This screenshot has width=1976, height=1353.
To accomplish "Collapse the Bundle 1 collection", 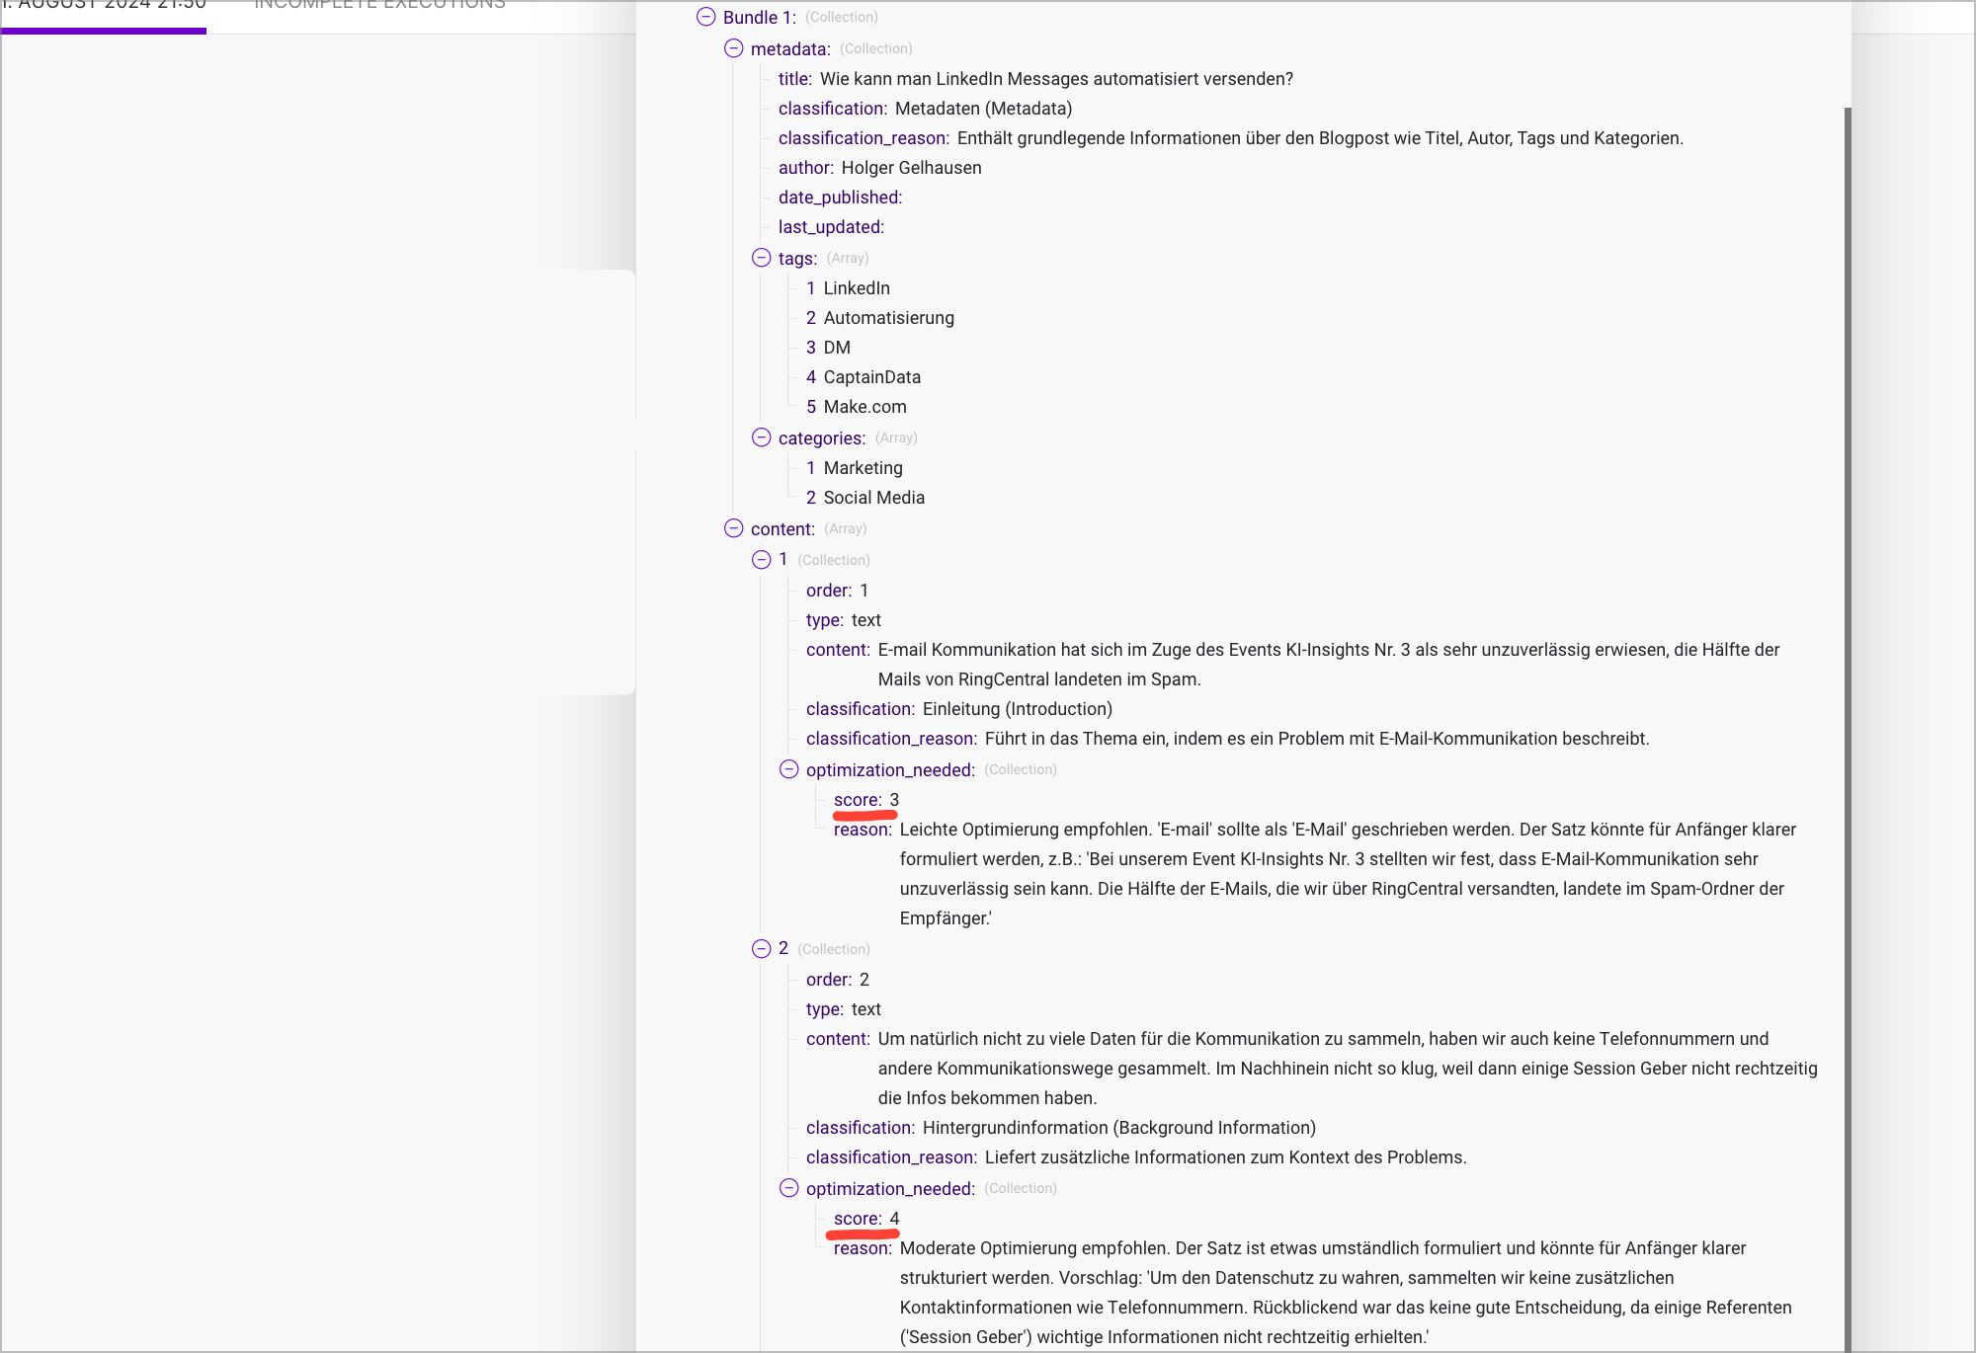I will 705,17.
